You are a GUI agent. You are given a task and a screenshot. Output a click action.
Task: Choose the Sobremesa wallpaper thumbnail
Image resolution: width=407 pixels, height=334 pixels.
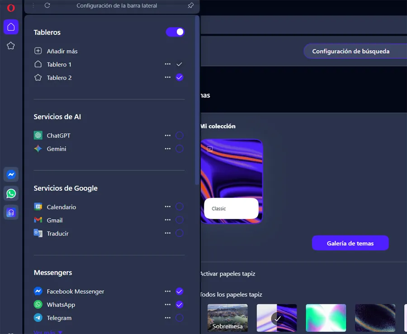227,318
